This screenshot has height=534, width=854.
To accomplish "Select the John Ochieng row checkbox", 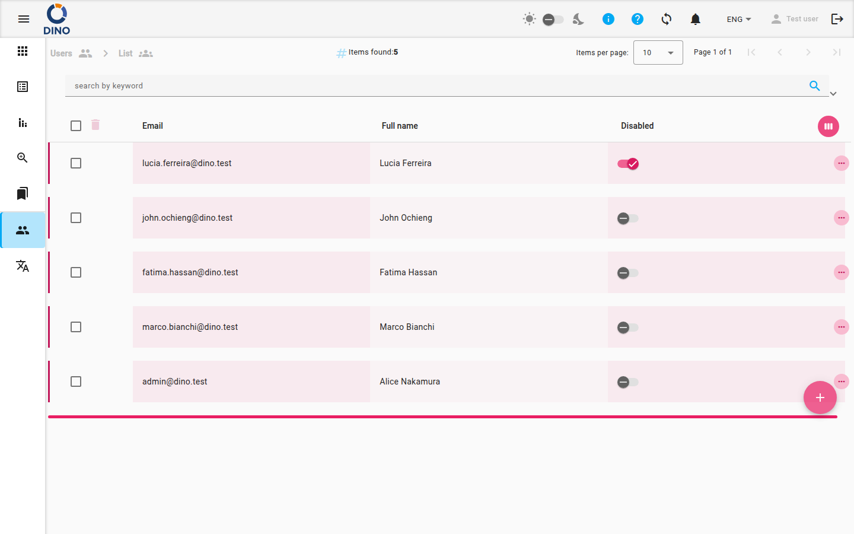I will 76,218.
